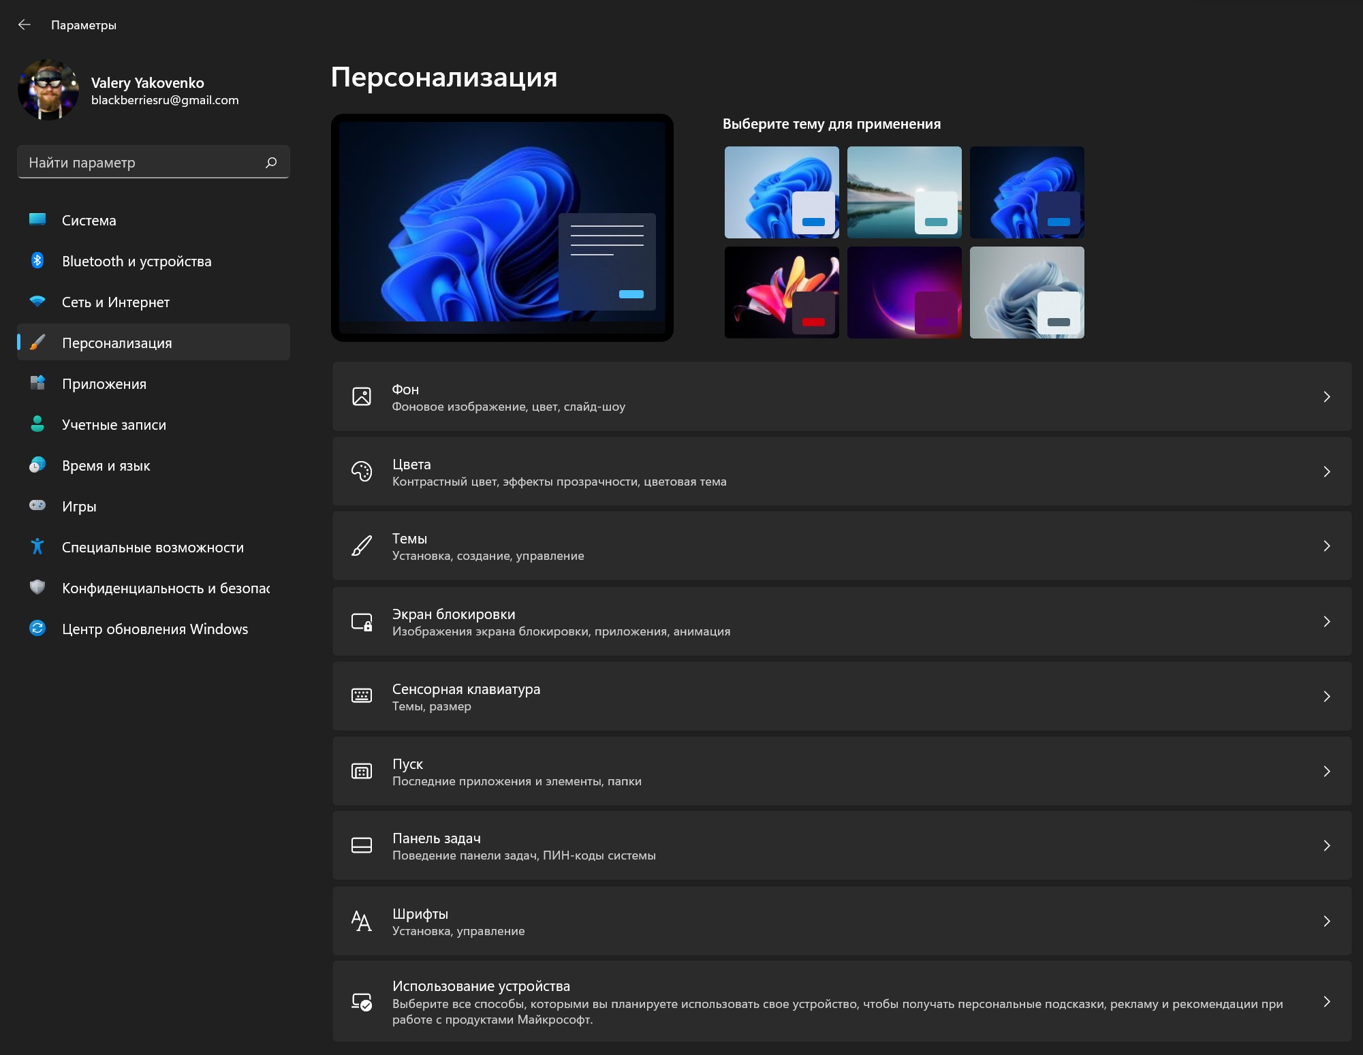Expand the Сенсорная клавиатура chevron
The height and width of the screenshot is (1055, 1363).
[1327, 696]
